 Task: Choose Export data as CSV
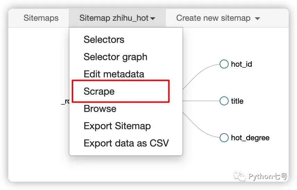(x=126, y=143)
